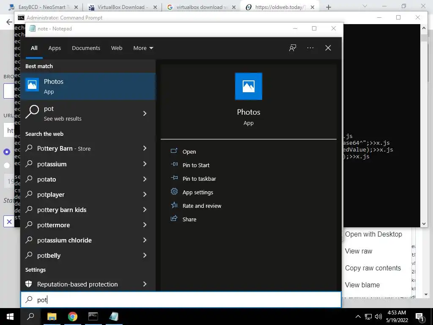Click the search magnifier icon beside 'pot' web results

(x=32, y=112)
